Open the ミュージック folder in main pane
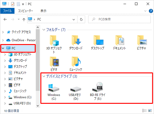The image size is (154, 114). tap(76, 62)
